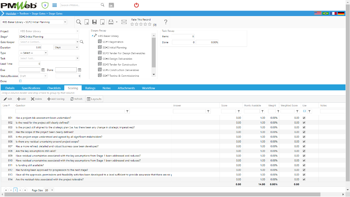The width and height of the screenshot is (350, 197).
Task: Click the Points Available filter icon
Action: 263,111
